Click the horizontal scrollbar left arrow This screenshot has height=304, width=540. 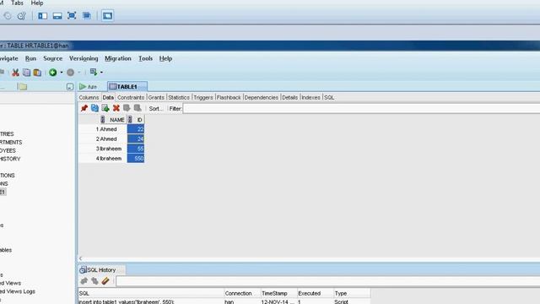pyautogui.click(x=81, y=258)
